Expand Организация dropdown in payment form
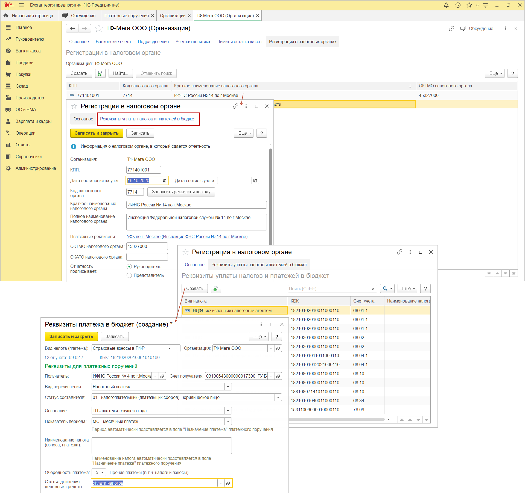 click(x=271, y=348)
